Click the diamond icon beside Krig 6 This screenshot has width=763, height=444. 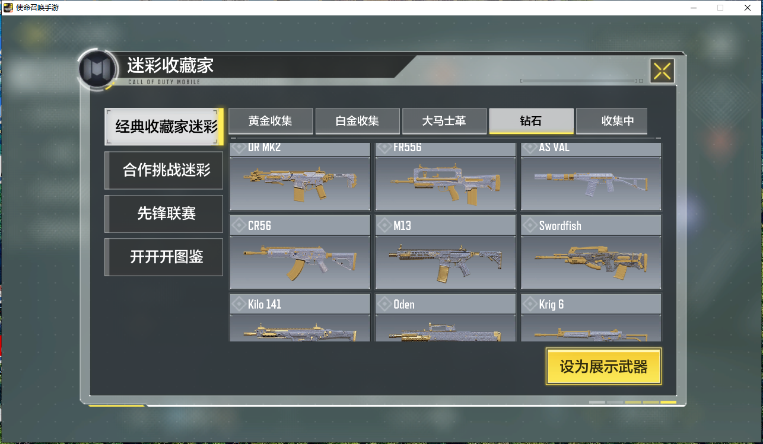(530, 305)
